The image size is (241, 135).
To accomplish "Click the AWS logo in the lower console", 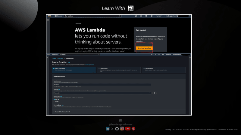I will coord(49,54).
